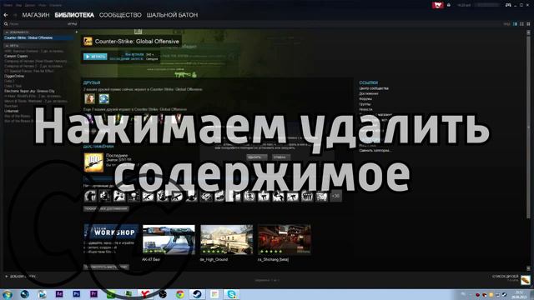534x300 pixels.
Task: Open Форумы link
Action: pyautogui.click(x=365, y=98)
